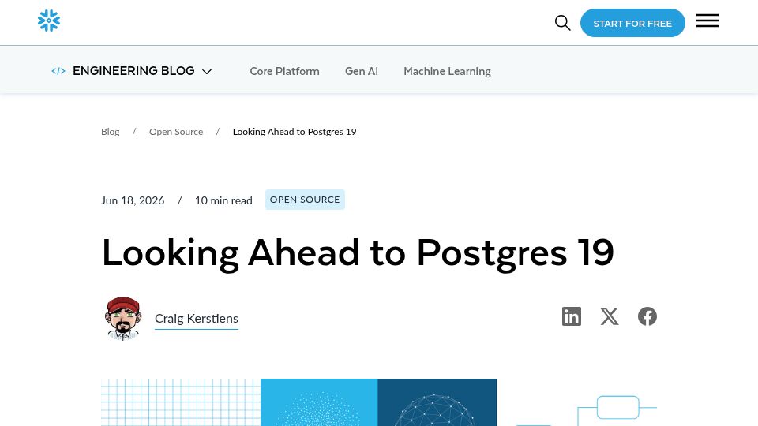The width and height of the screenshot is (758, 426).
Task: Click the code brackets icon beside Engineering Blog
Action: [x=58, y=71]
